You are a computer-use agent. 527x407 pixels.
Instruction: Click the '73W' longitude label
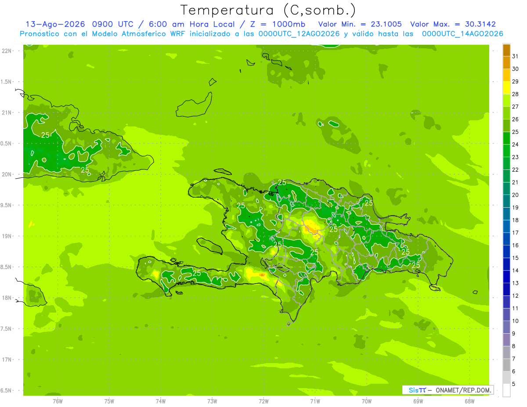(x=212, y=401)
